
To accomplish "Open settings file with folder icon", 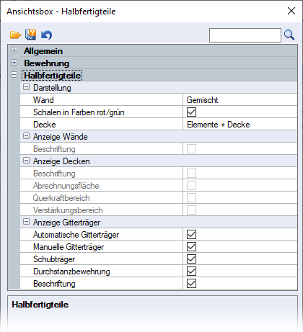I will tap(16, 35).
